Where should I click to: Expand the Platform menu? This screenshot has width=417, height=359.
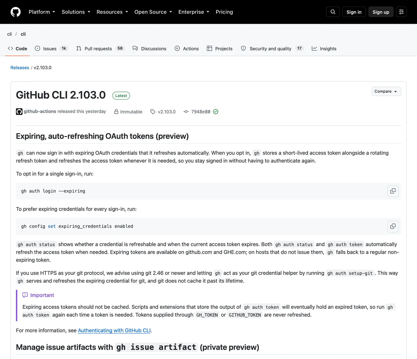(42, 12)
